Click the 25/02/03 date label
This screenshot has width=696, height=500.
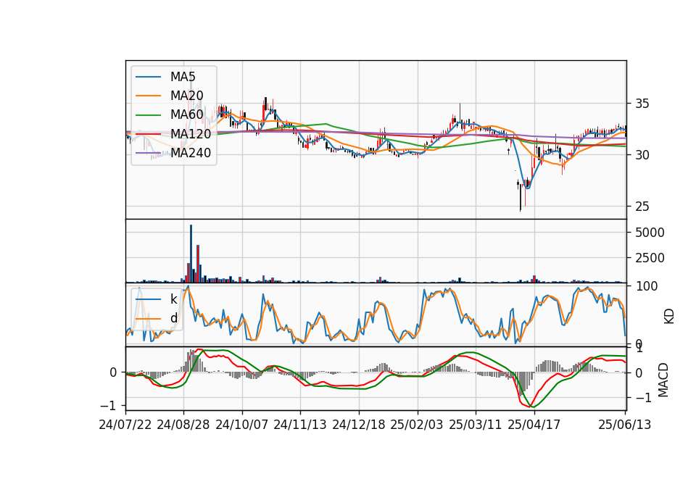coord(417,425)
